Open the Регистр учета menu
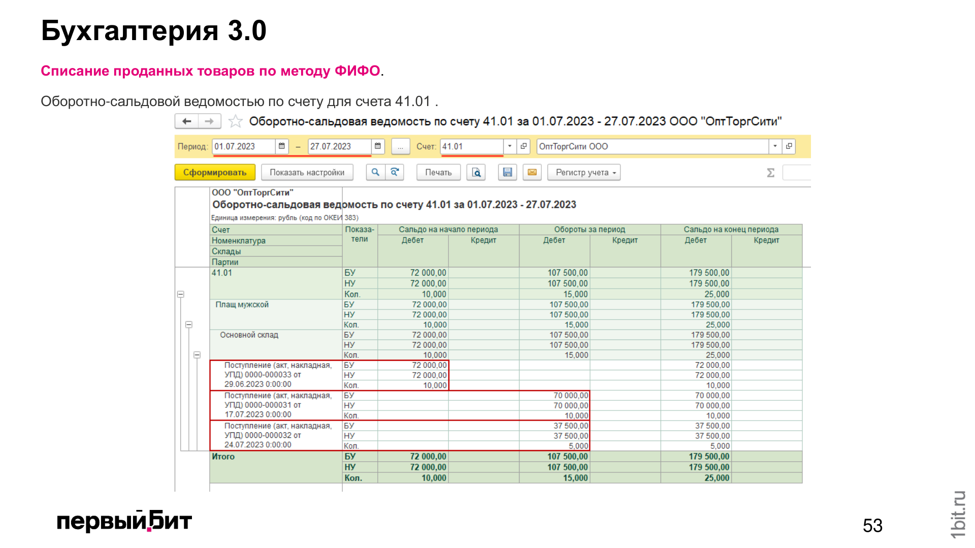The width and height of the screenshot is (975, 548). (x=584, y=173)
